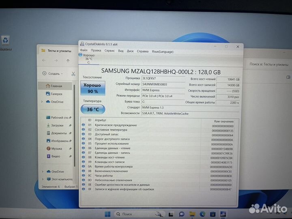Open the Диск menu
The width and height of the screenshot is (292, 219).
[130, 51]
